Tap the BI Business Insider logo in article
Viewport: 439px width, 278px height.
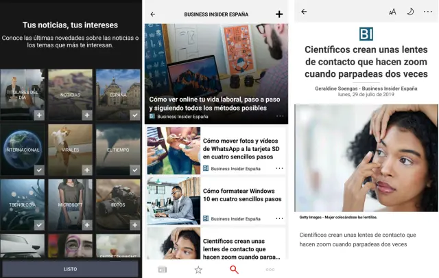tap(366, 34)
